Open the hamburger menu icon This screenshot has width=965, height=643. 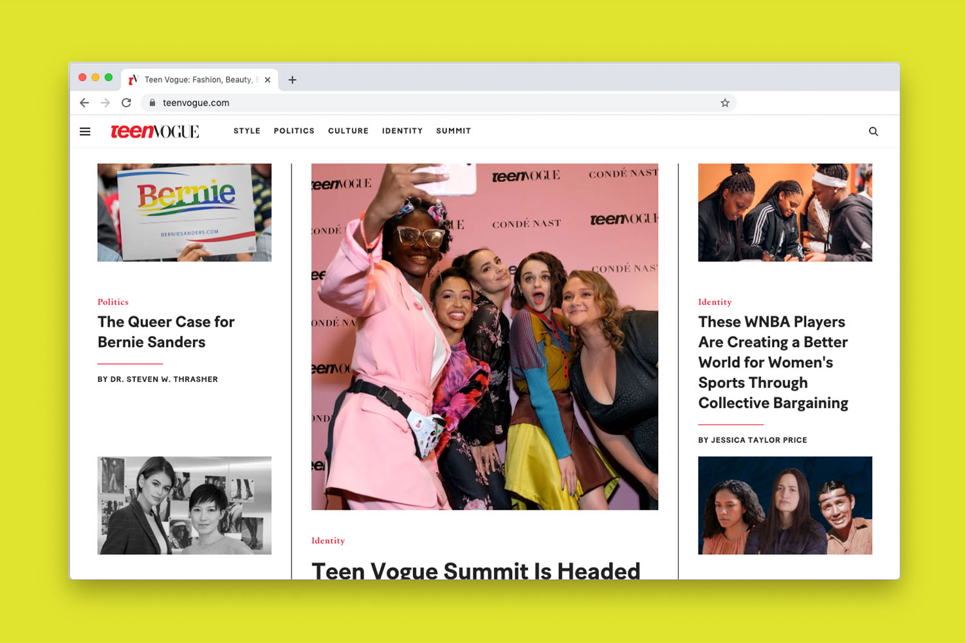tap(85, 132)
